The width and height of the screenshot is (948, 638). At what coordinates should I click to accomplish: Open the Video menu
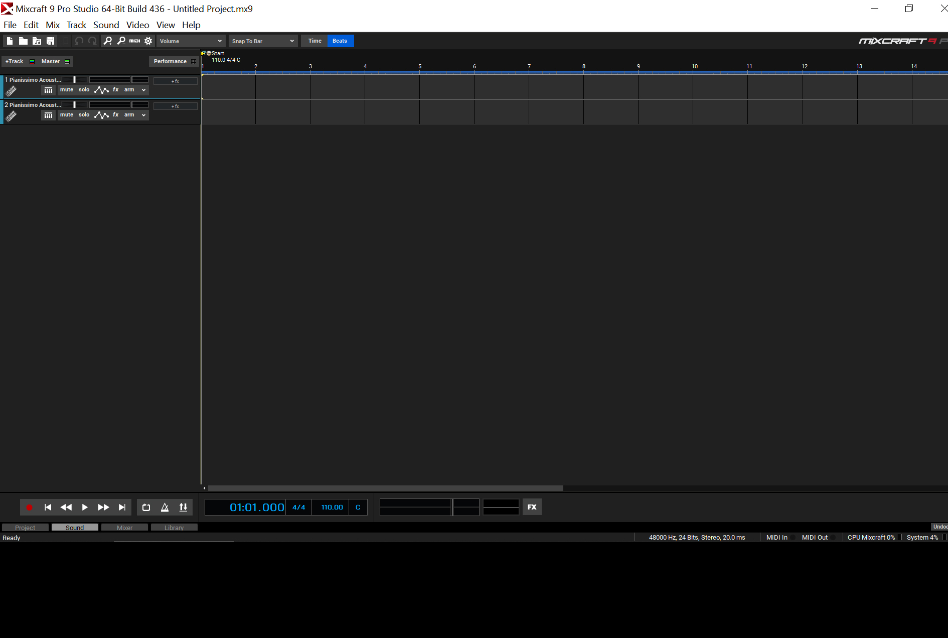137,25
